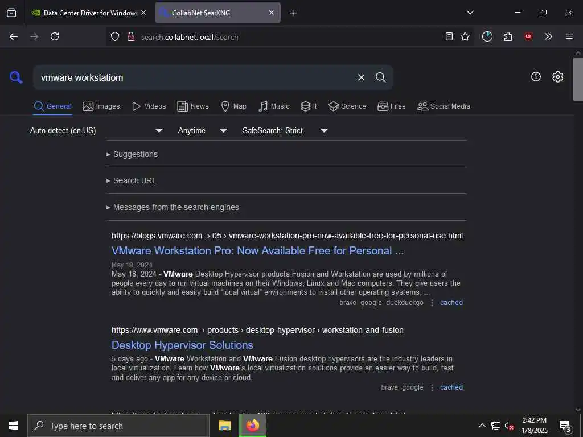Open blogs.vmware.com result URL
Image resolution: width=583 pixels, height=437 pixels.
[287, 236]
